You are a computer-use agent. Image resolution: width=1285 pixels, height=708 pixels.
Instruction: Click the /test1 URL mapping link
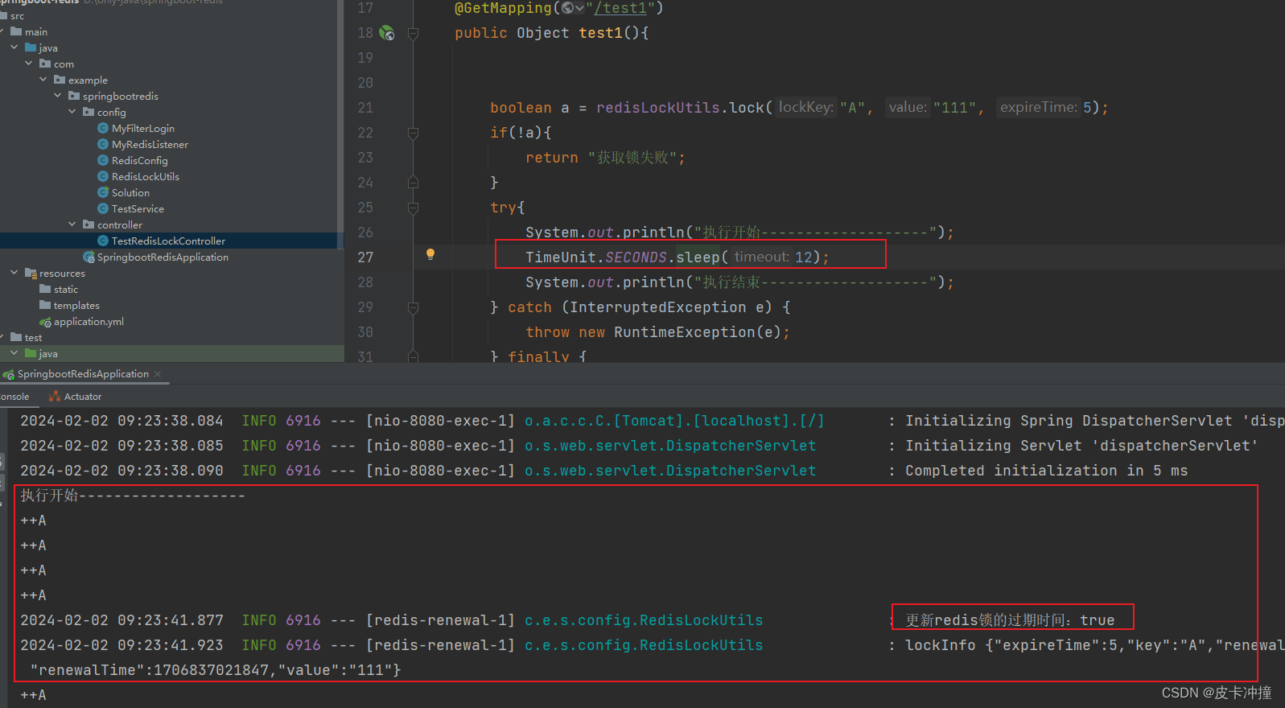(x=620, y=8)
